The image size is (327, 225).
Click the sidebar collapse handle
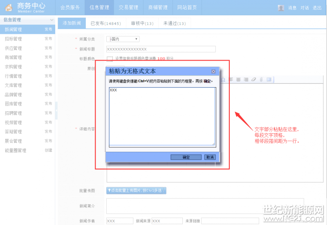tap(56, 110)
